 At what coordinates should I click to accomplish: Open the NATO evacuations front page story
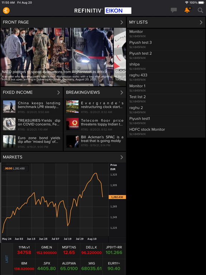(x=57, y=57)
